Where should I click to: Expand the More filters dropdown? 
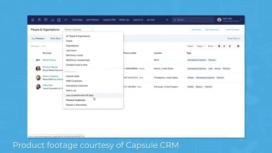click(57, 39)
